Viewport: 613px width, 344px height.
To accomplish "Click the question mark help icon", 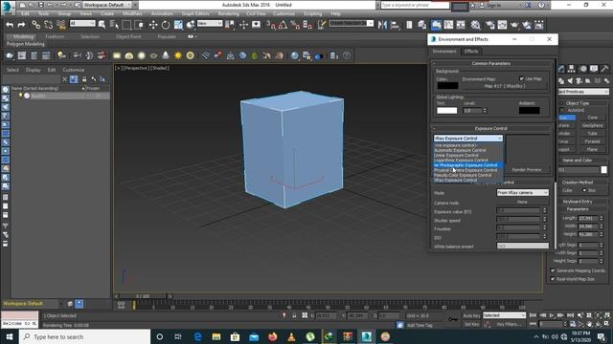I will click(x=347, y=55).
